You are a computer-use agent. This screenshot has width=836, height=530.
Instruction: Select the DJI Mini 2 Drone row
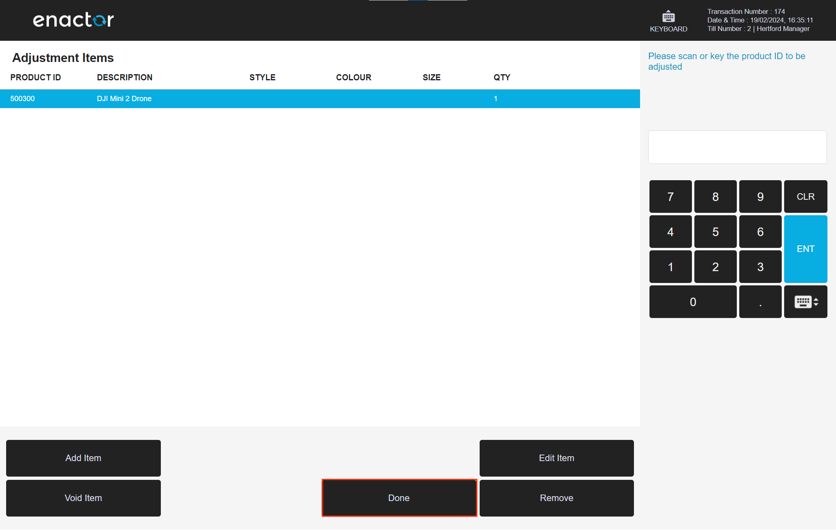point(124,99)
